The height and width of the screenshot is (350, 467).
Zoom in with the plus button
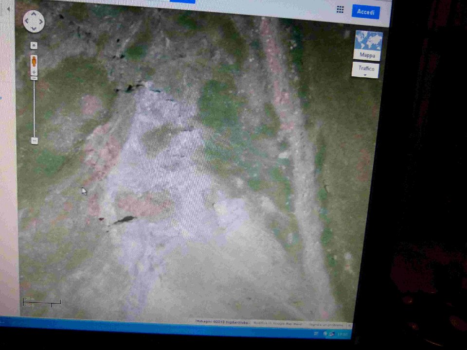[34, 72]
